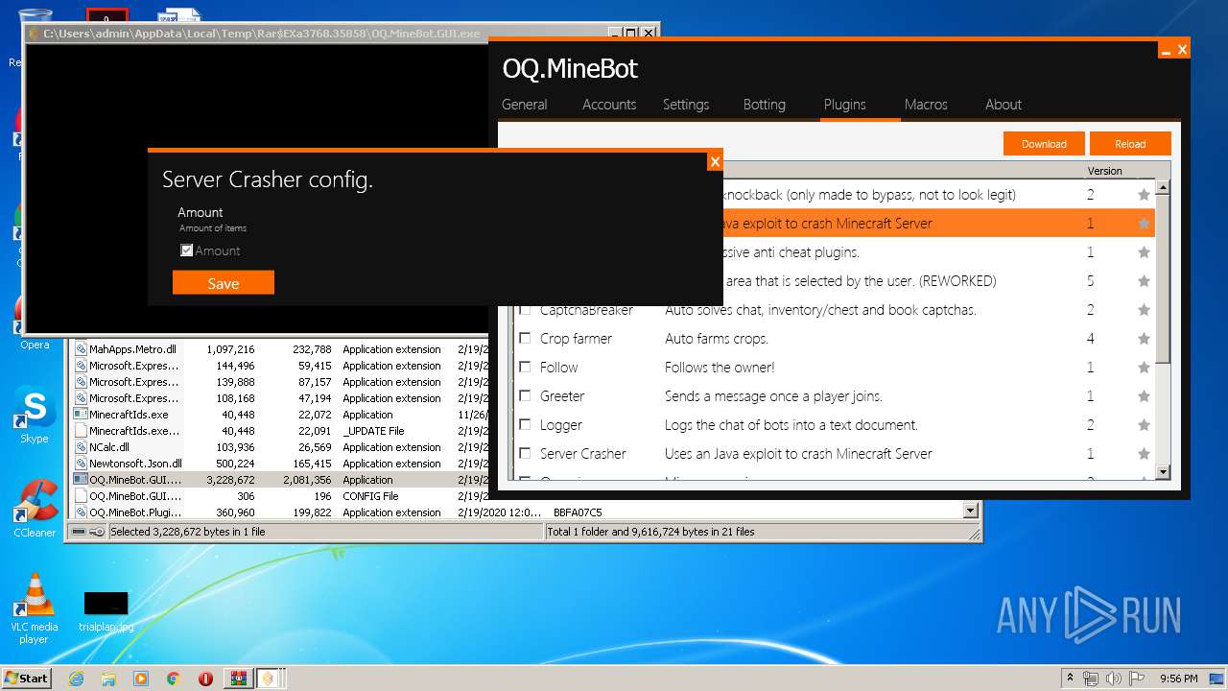Image resolution: width=1228 pixels, height=691 pixels.
Task: Open the Start menu
Action: coord(27,679)
